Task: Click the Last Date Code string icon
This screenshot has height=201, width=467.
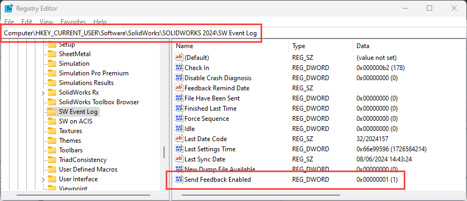Action: [x=179, y=138]
